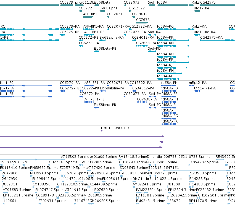Viewport: 235px width, 205px height.
Task: Click EST EP02931.3prime label
Action: [x=52, y=201]
